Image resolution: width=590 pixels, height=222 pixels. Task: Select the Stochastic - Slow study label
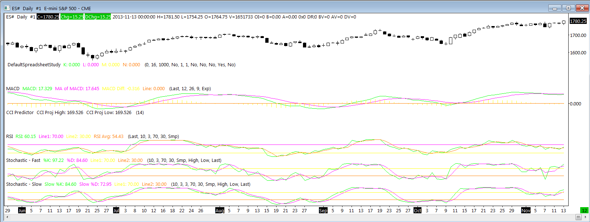pos(24,184)
